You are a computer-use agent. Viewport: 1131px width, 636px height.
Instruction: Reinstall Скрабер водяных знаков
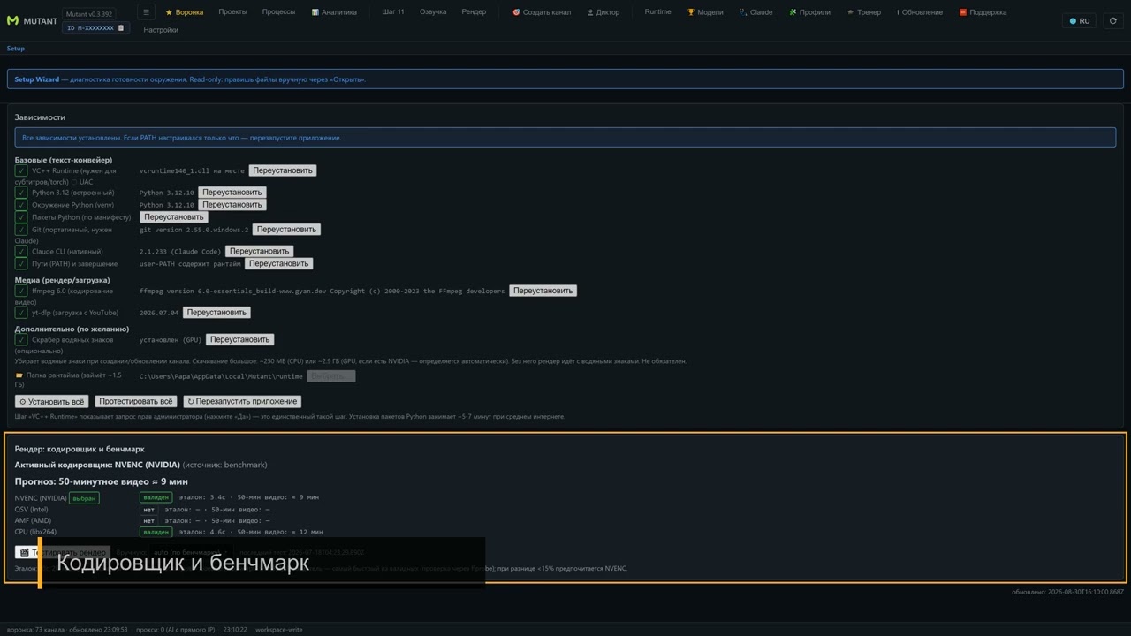[240, 340]
